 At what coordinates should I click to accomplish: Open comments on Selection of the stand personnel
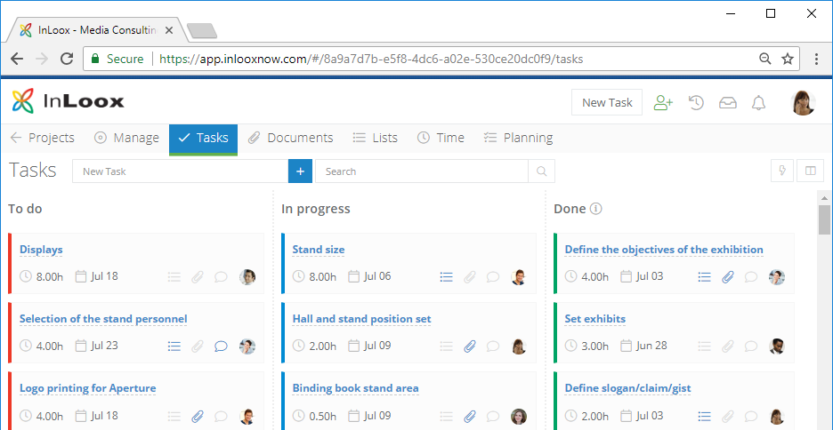(x=221, y=346)
